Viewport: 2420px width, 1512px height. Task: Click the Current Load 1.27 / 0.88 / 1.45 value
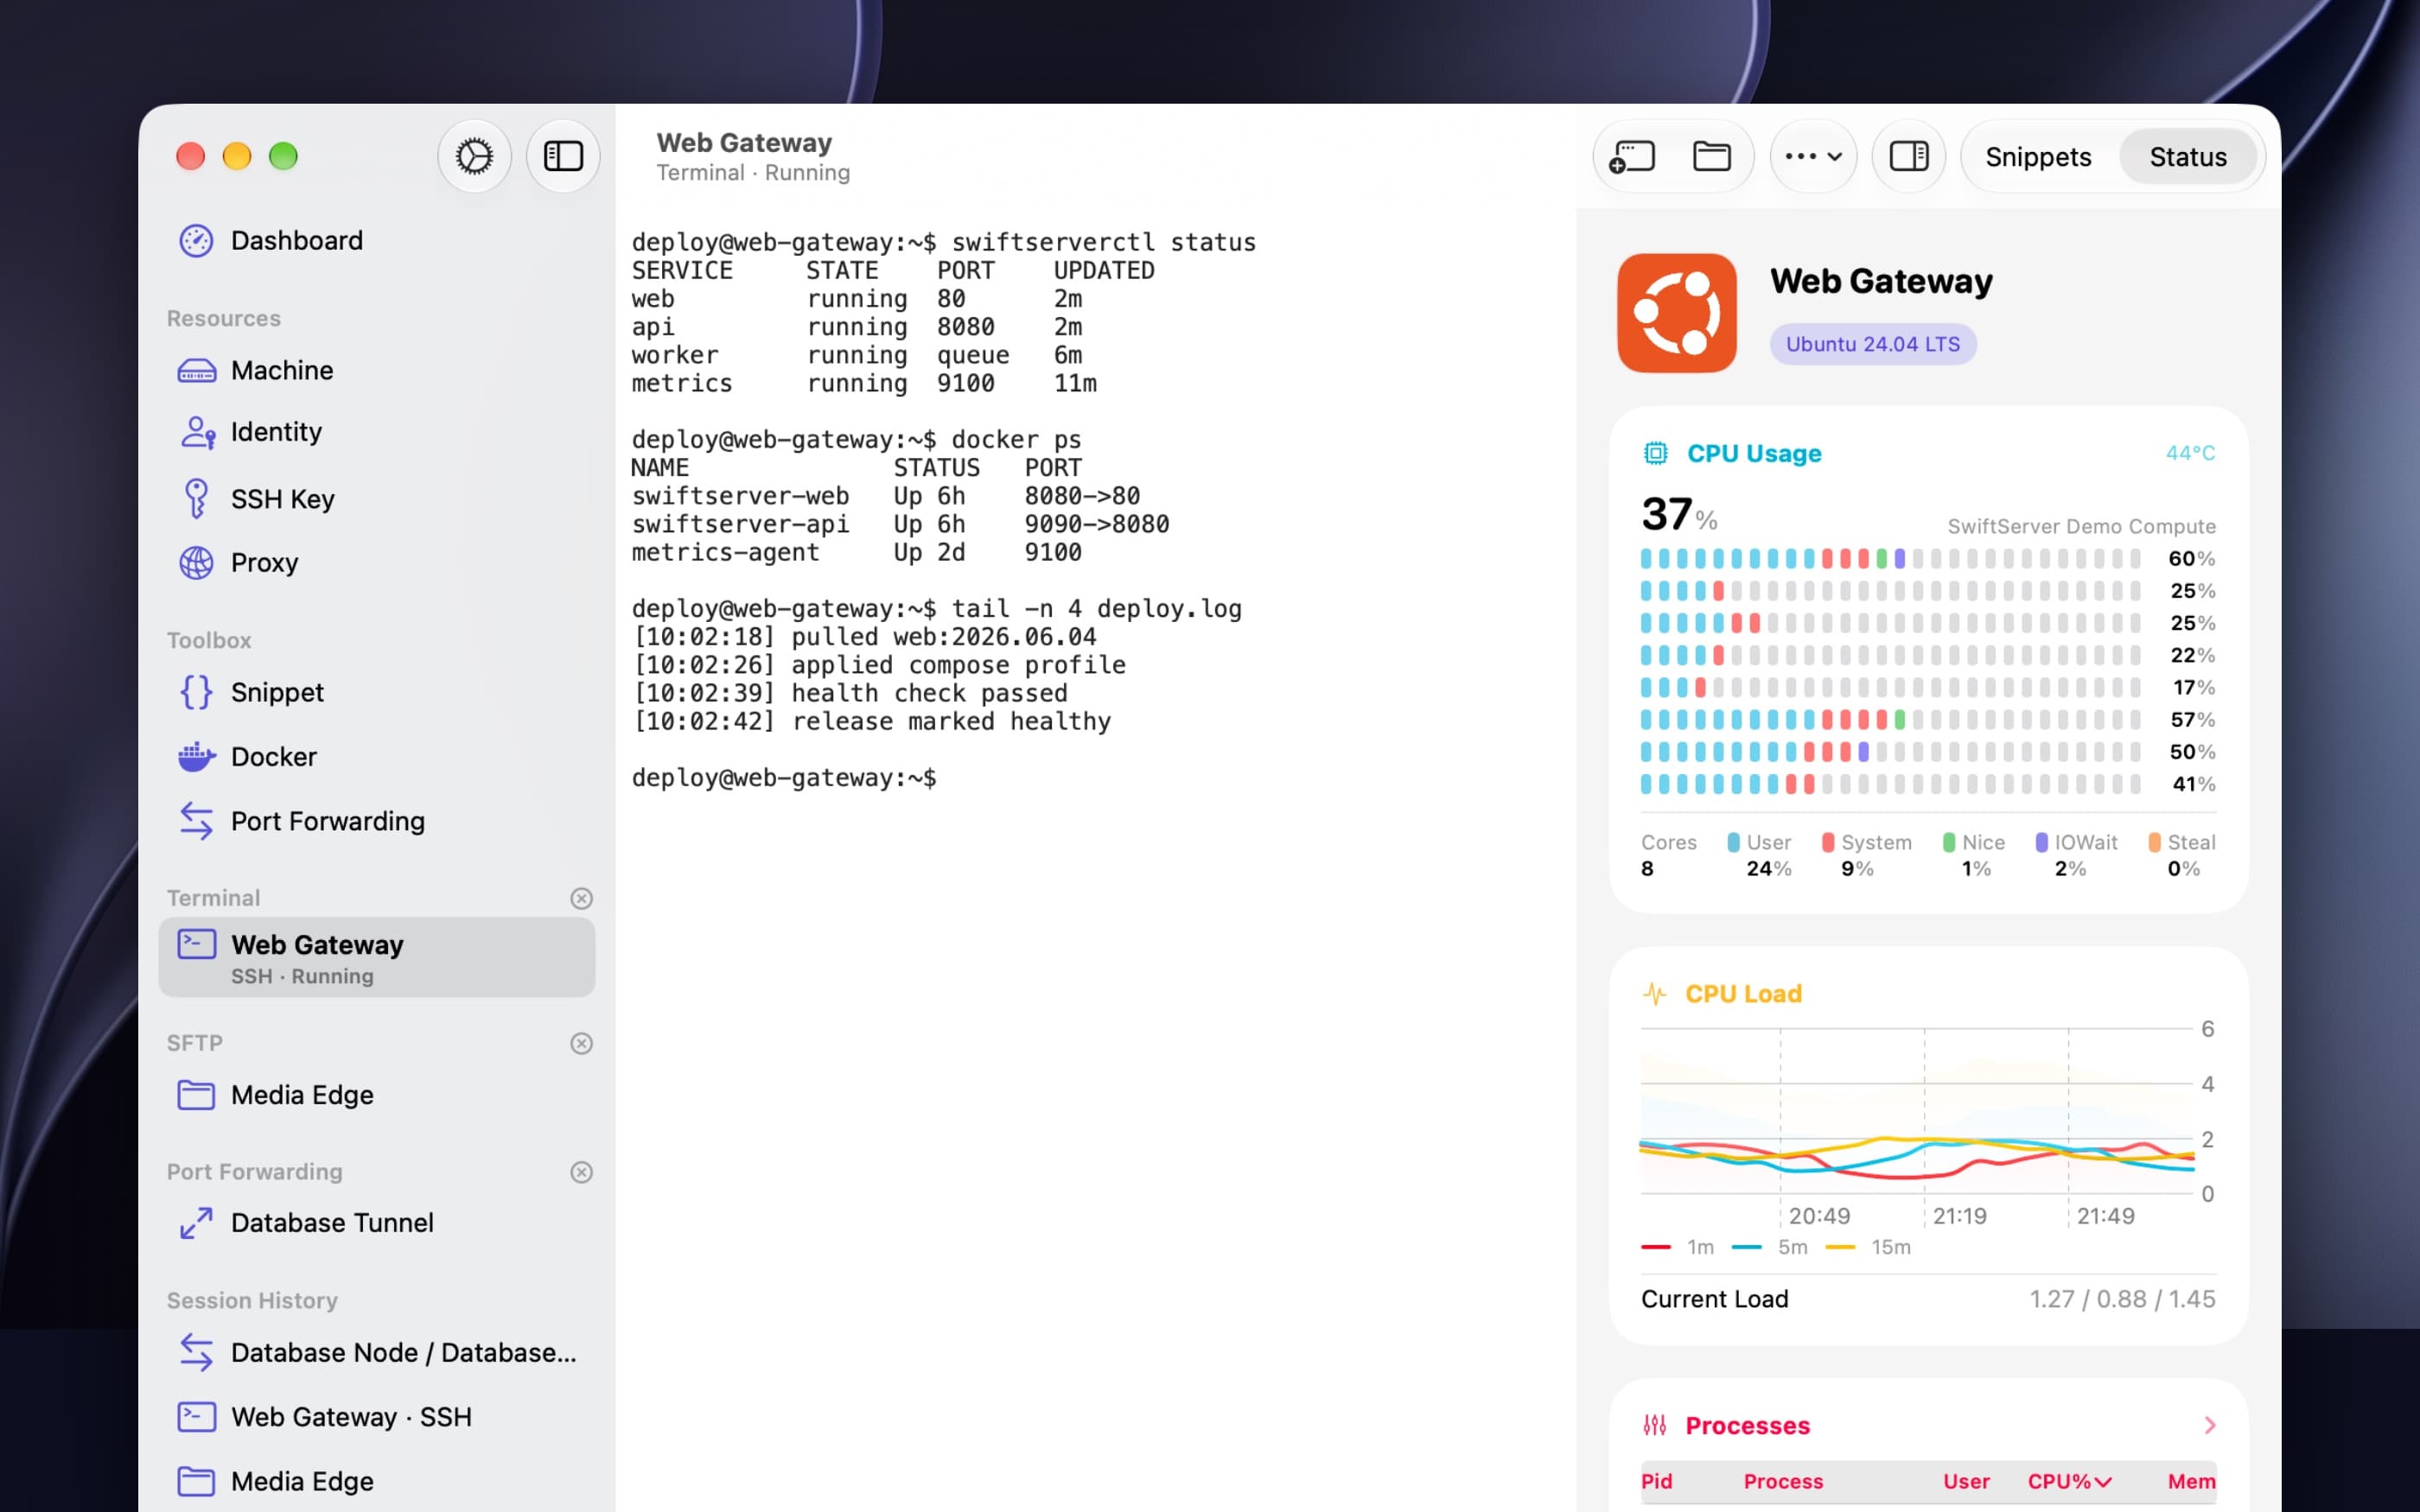pos(2122,1298)
